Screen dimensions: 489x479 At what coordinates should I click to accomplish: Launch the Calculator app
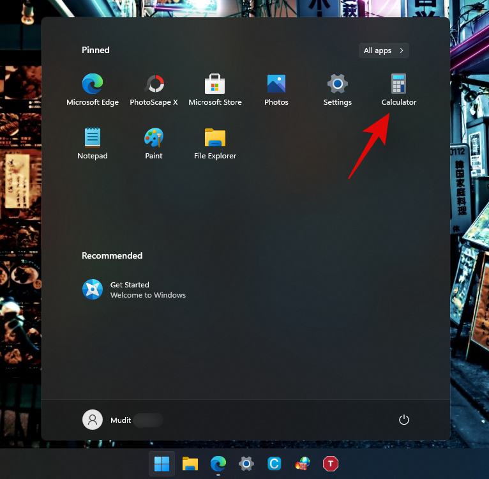pos(399,89)
